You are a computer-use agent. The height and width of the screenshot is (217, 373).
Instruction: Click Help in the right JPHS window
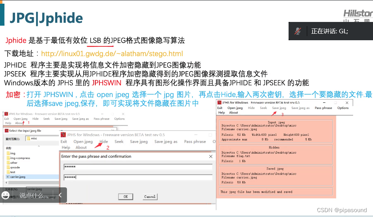(222, 113)
